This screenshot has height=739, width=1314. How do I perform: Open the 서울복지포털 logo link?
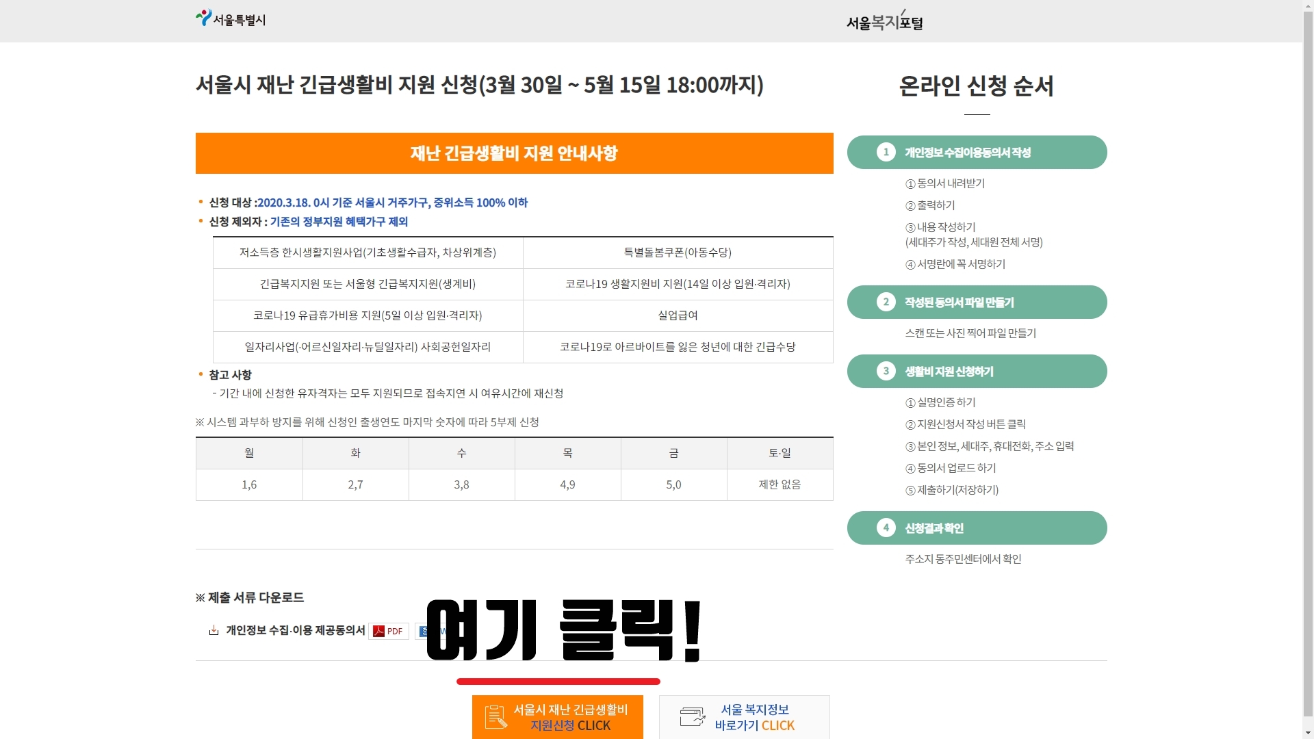click(884, 22)
